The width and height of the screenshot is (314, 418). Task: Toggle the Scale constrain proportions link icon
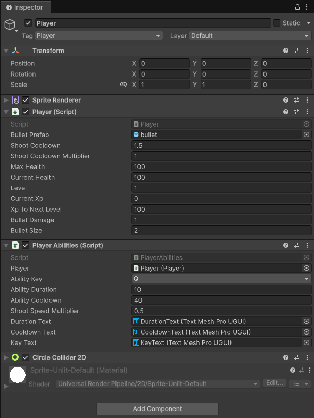(123, 85)
